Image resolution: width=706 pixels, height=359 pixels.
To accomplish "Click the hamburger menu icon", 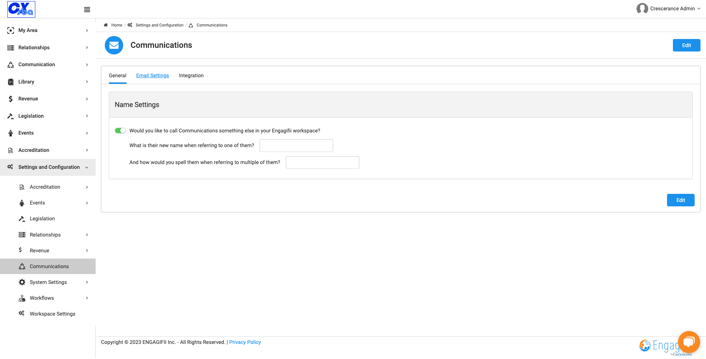I will (x=87, y=10).
